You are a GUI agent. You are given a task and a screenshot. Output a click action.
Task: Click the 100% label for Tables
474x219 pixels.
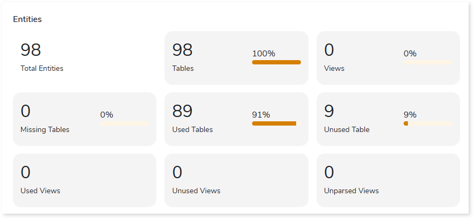pyautogui.click(x=263, y=54)
